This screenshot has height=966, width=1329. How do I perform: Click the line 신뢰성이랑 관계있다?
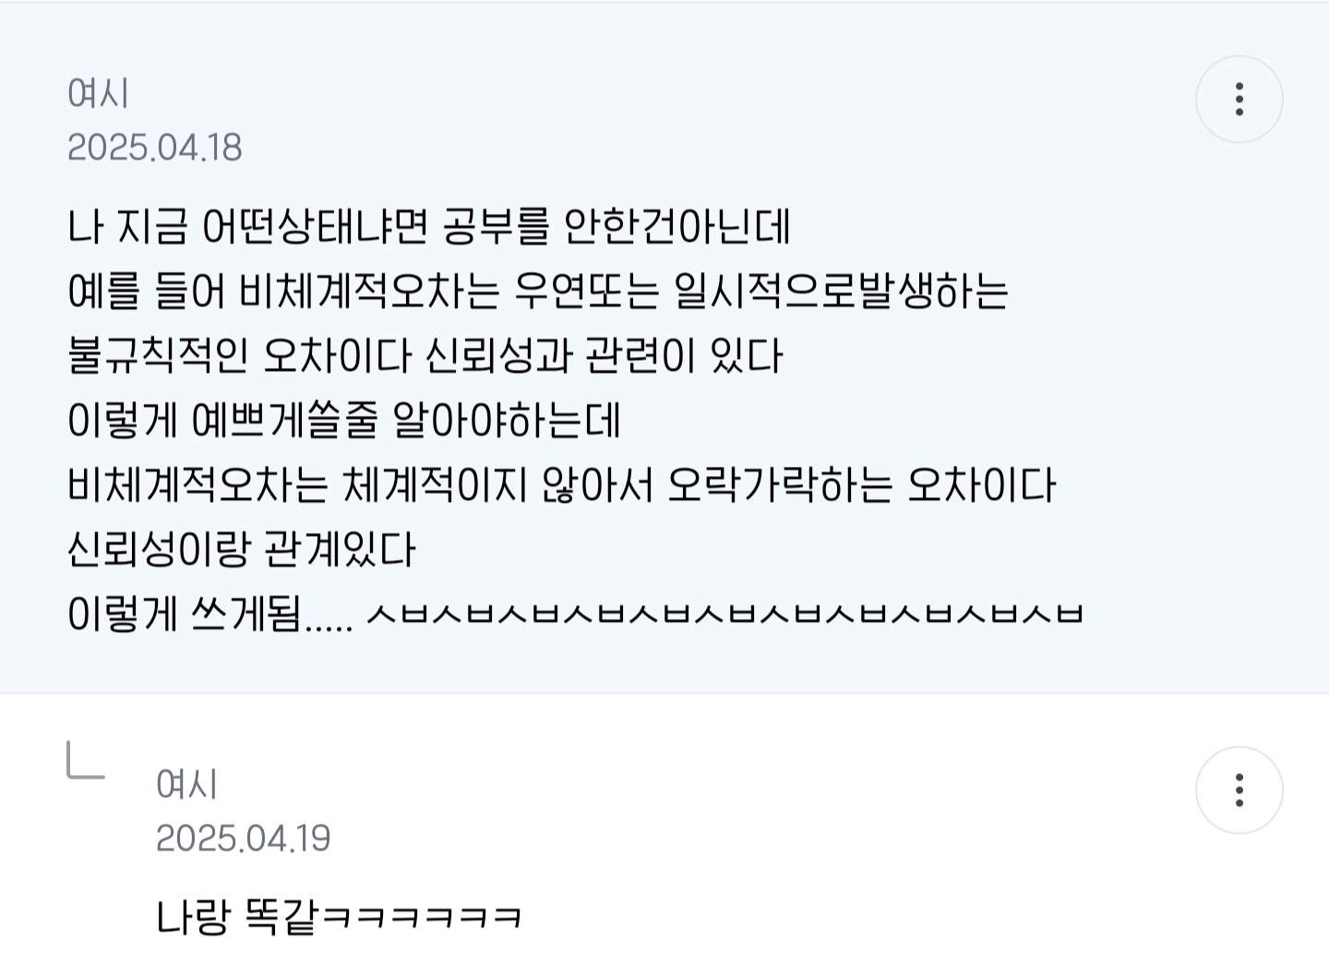(242, 550)
